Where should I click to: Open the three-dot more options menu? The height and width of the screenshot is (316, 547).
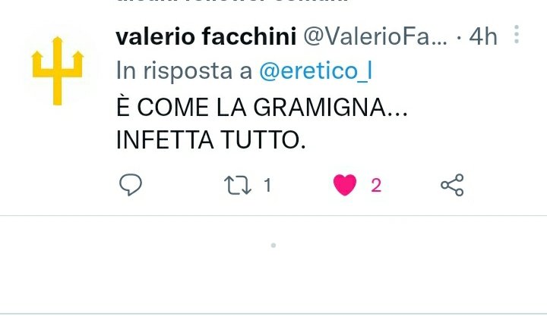(x=517, y=34)
